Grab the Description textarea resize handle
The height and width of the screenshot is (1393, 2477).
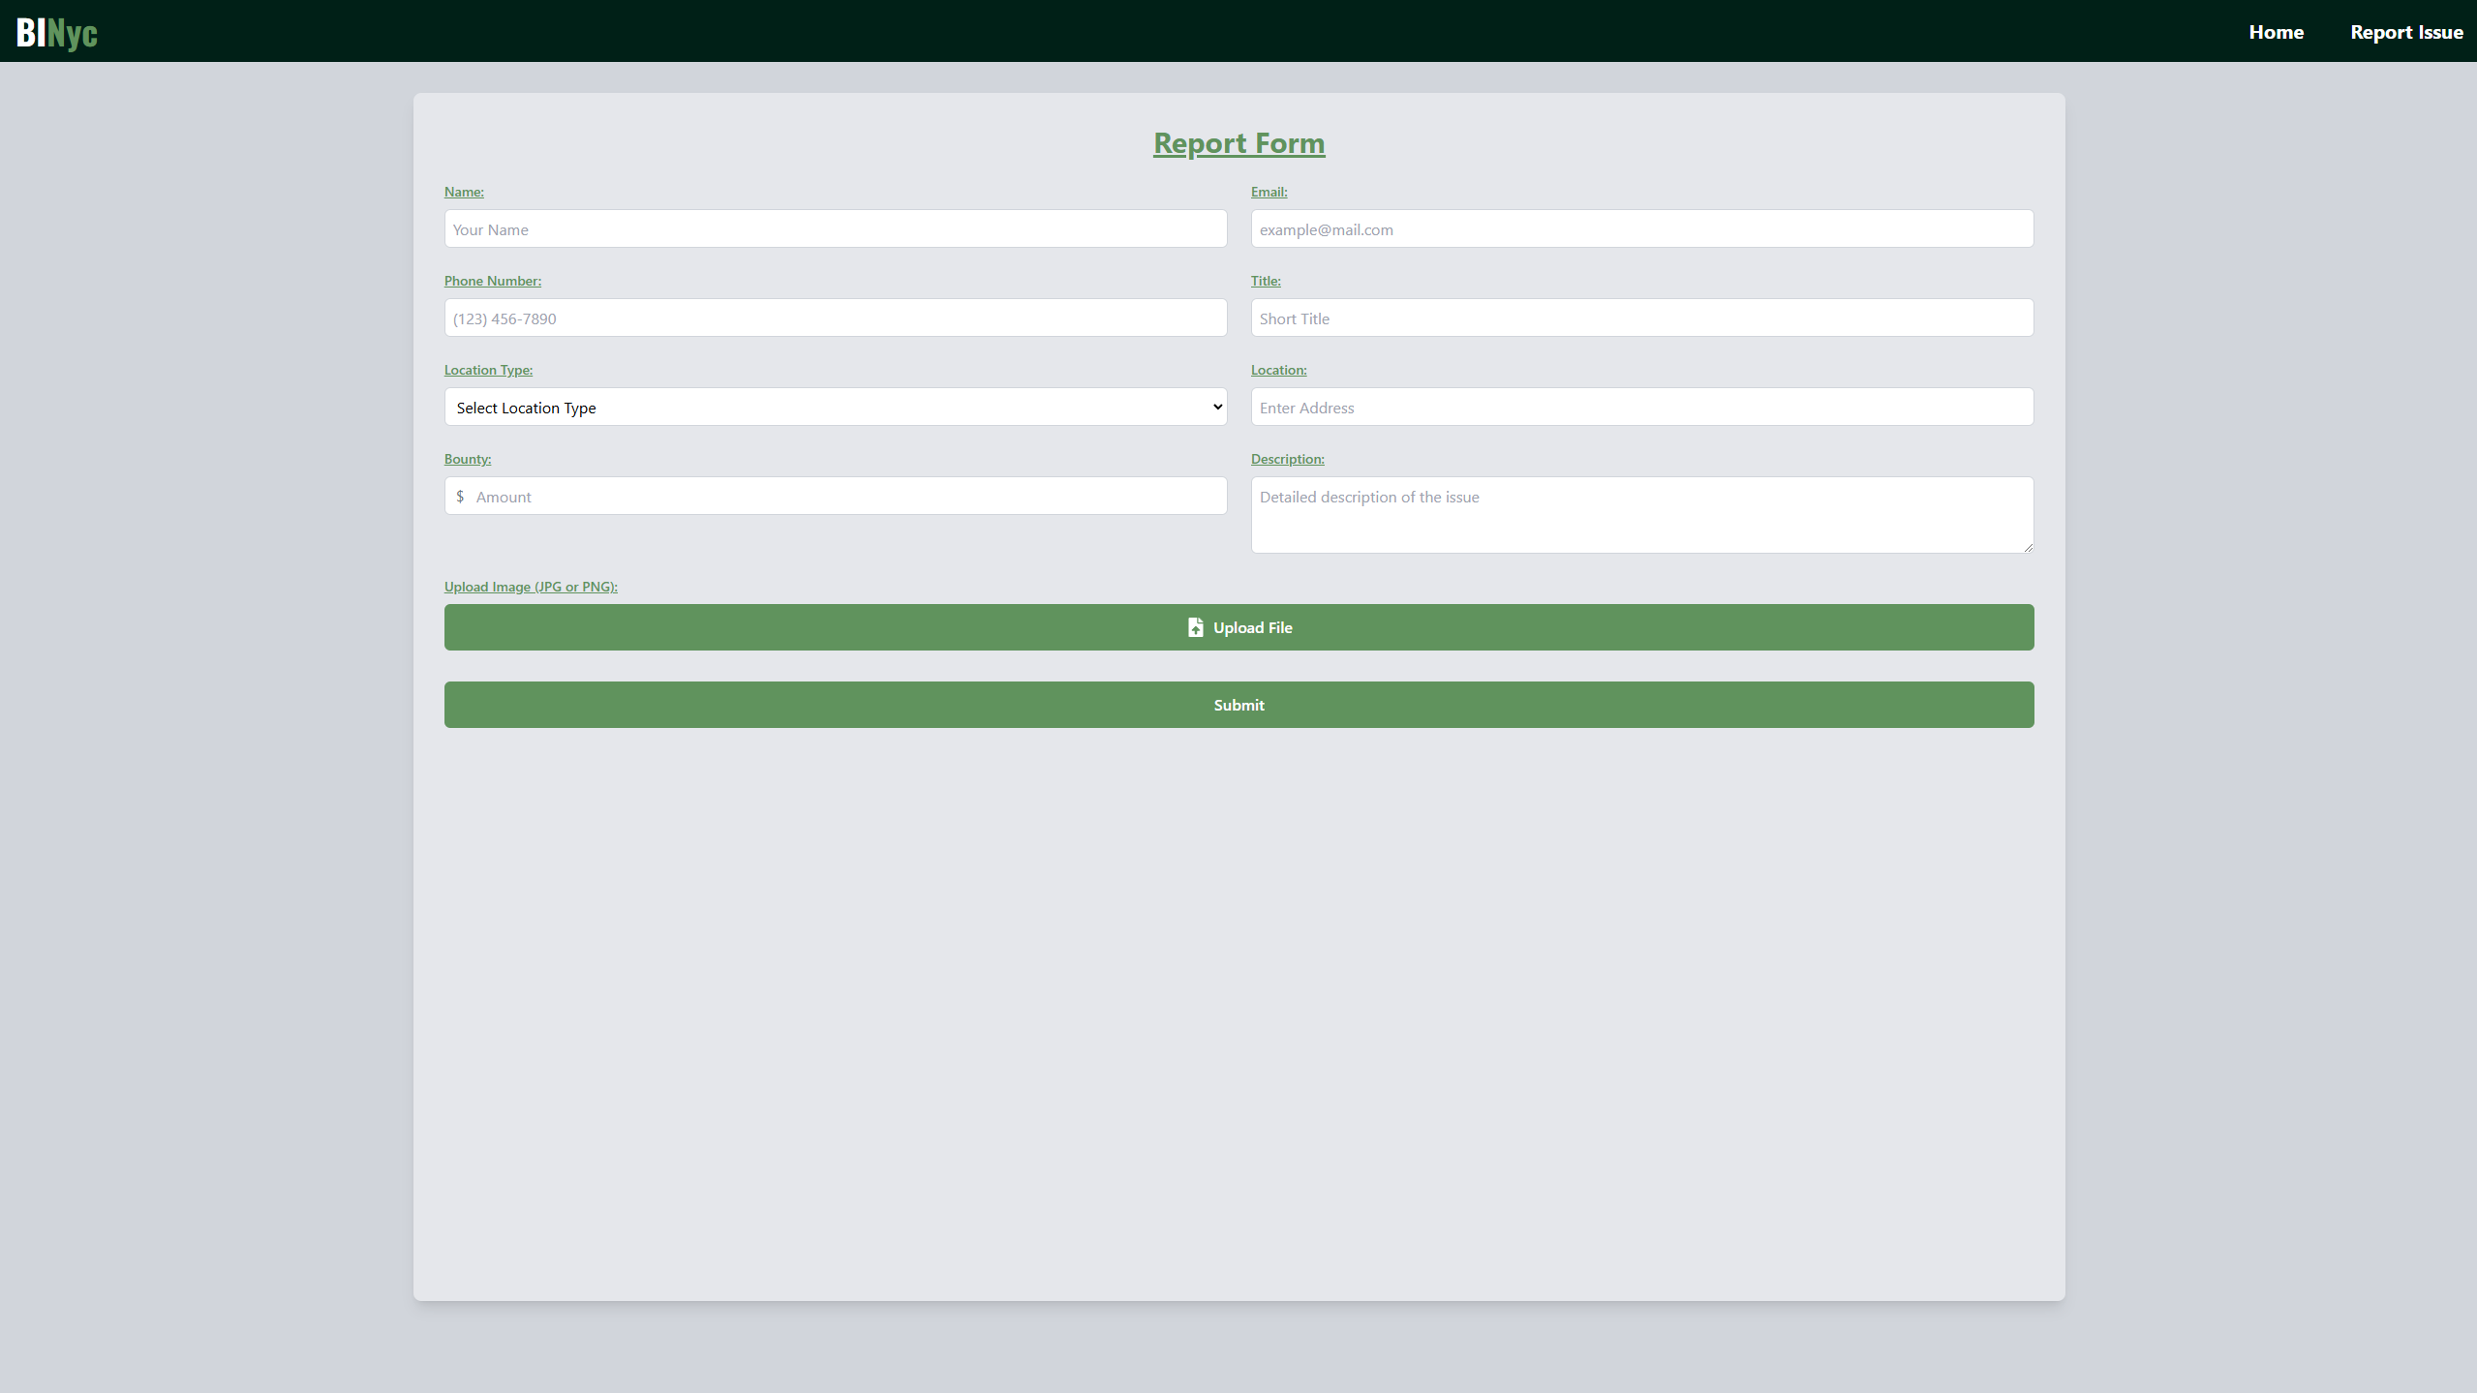[x=2028, y=548]
